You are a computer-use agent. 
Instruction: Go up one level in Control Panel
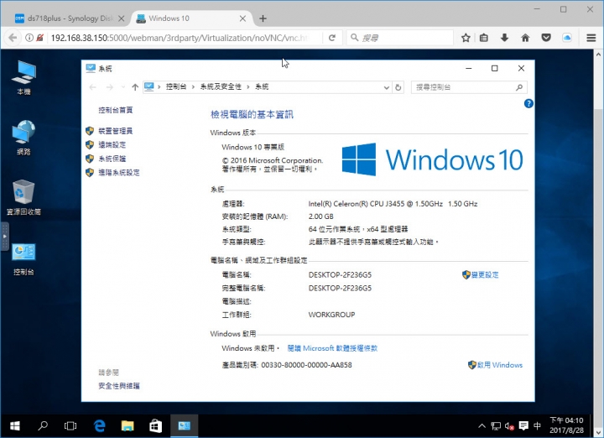pos(135,87)
